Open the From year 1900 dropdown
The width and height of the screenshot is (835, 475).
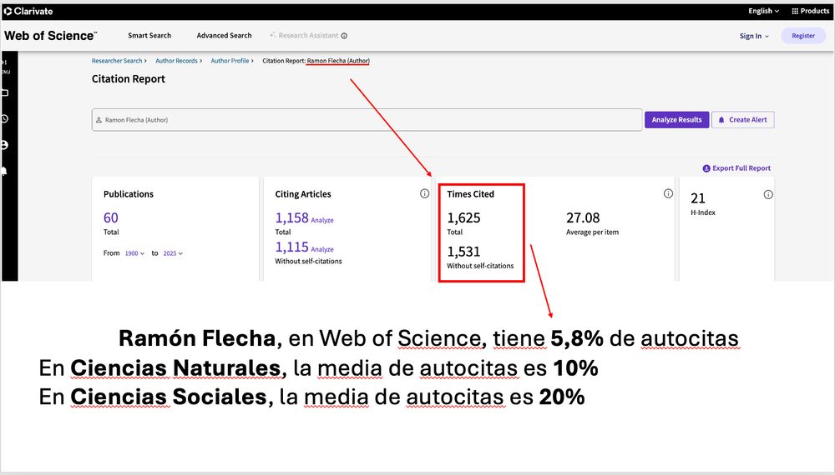[x=134, y=253]
